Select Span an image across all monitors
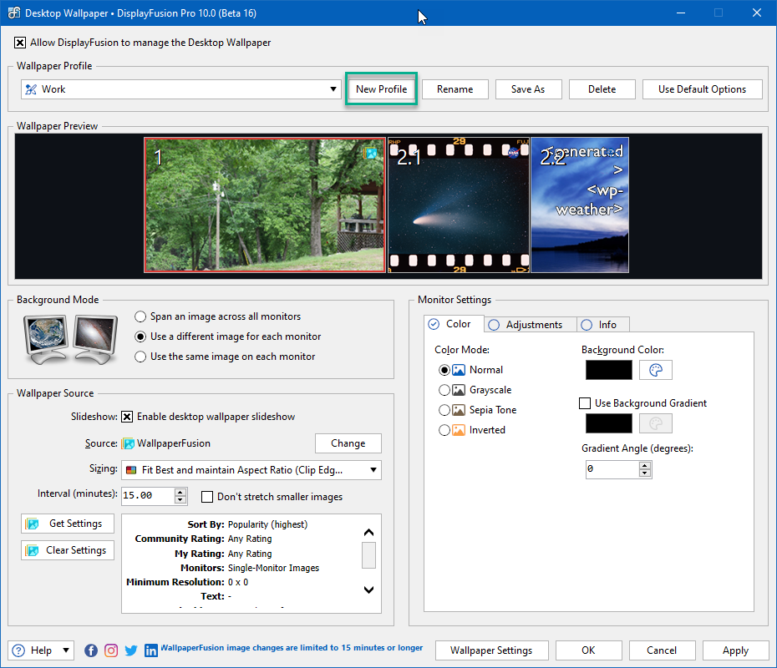The image size is (777, 668). 140,316
